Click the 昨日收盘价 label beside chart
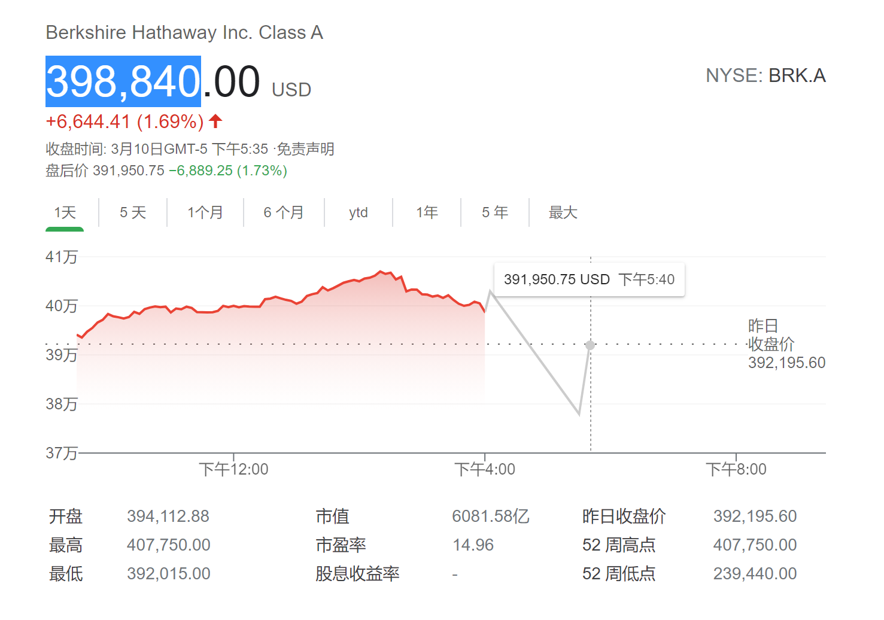Viewport: 884px width, 620px height. pyautogui.click(x=771, y=335)
